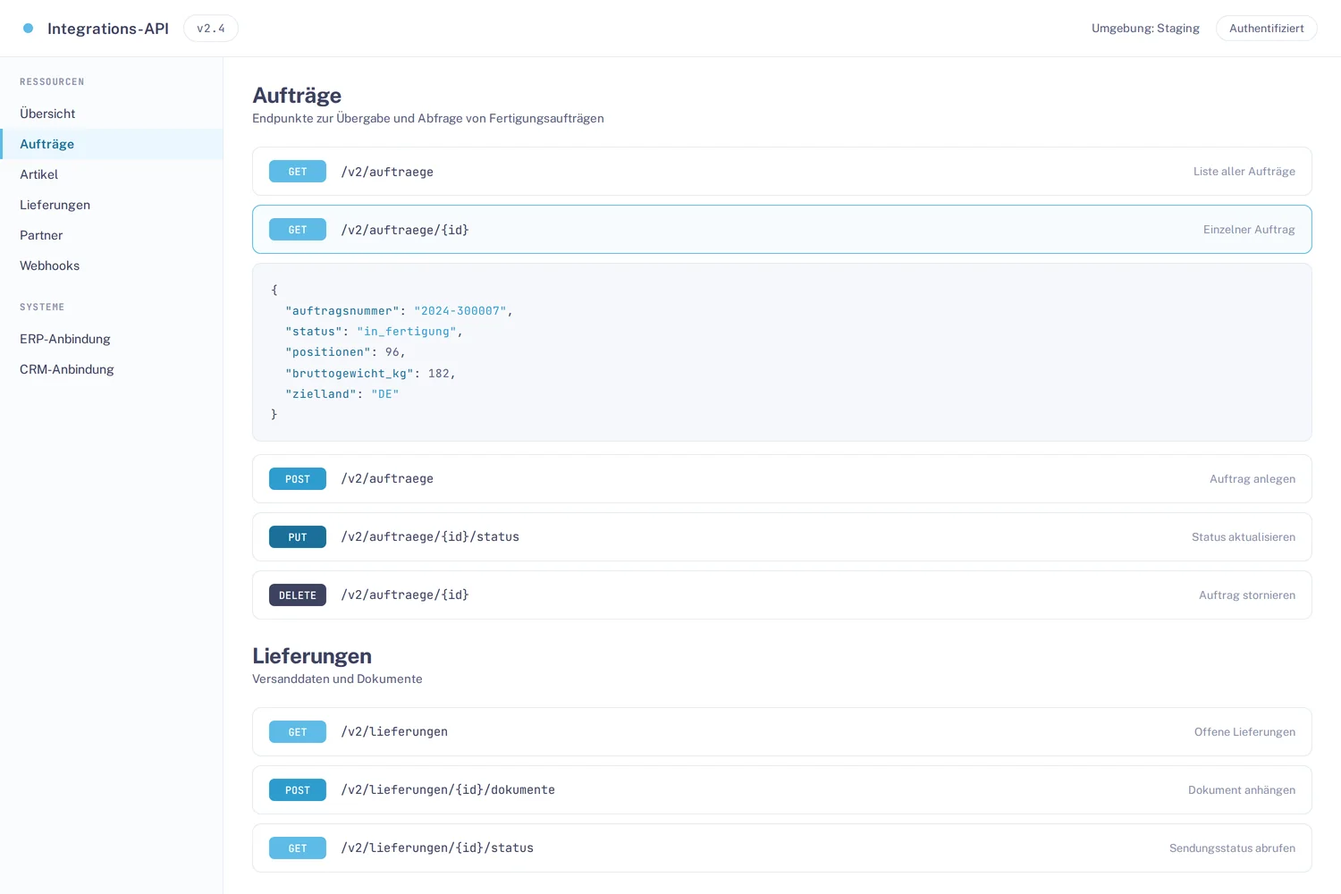Click the DELETE method badge

[x=298, y=595]
